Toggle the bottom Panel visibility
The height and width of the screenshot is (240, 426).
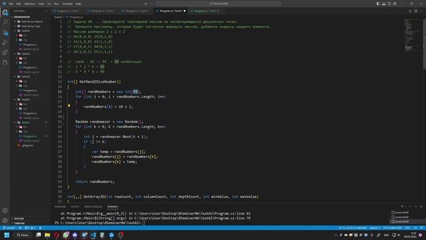[383, 4]
